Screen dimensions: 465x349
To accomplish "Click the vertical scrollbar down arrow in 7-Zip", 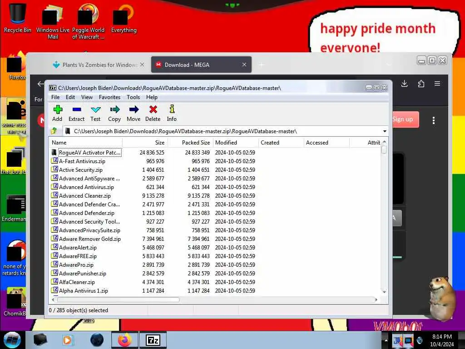I will (x=384, y=292).
